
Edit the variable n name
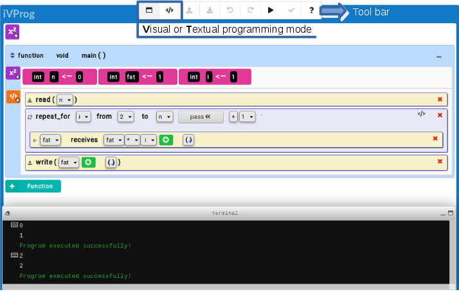point(53,77)
